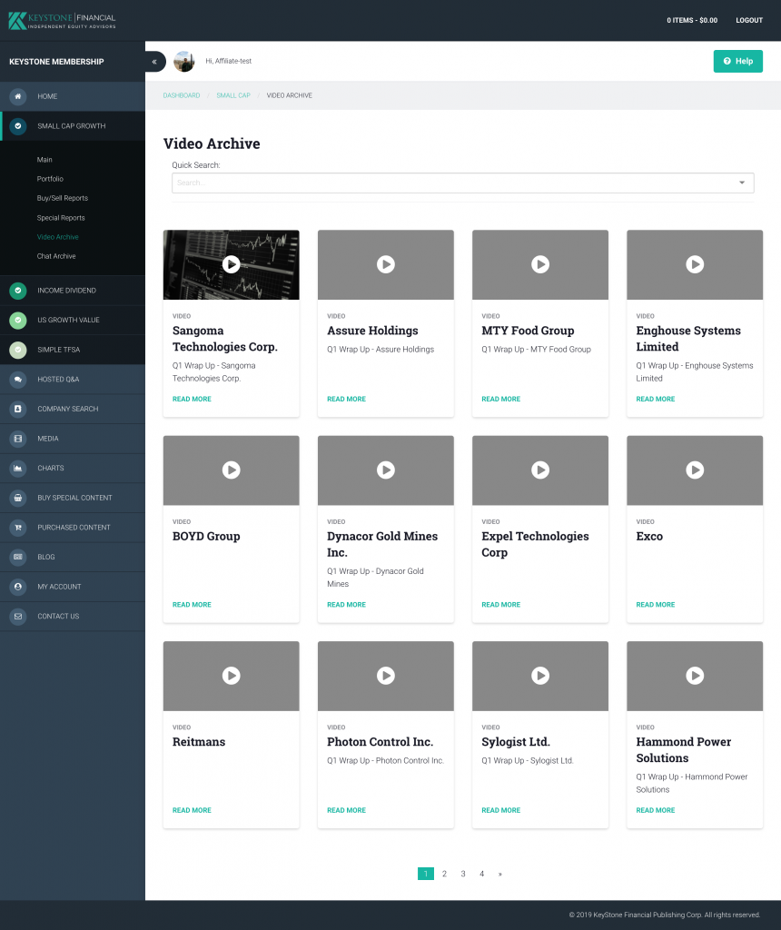Open Buy/Sell Reports in sidebar
Screen dimensions: 781x930
click(x=63, y=198)
